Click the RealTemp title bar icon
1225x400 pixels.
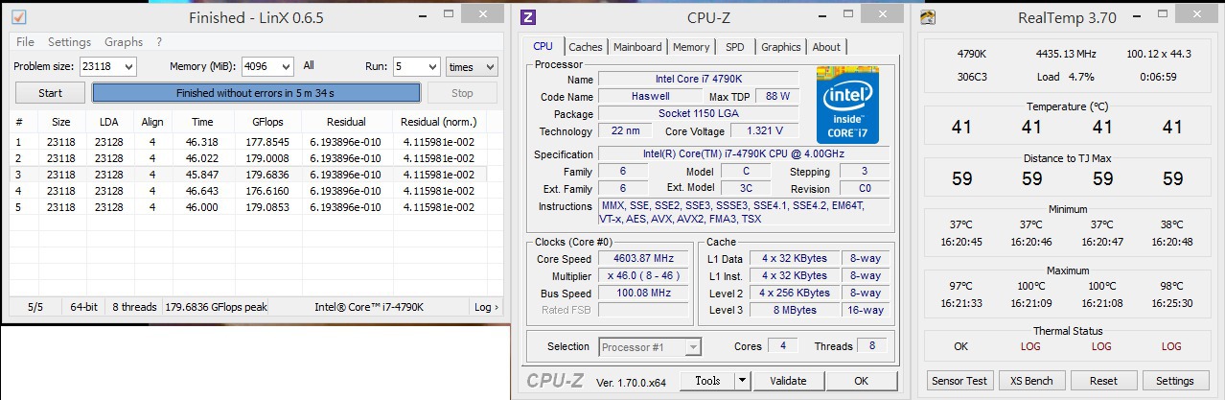click(x=928, y=17)
